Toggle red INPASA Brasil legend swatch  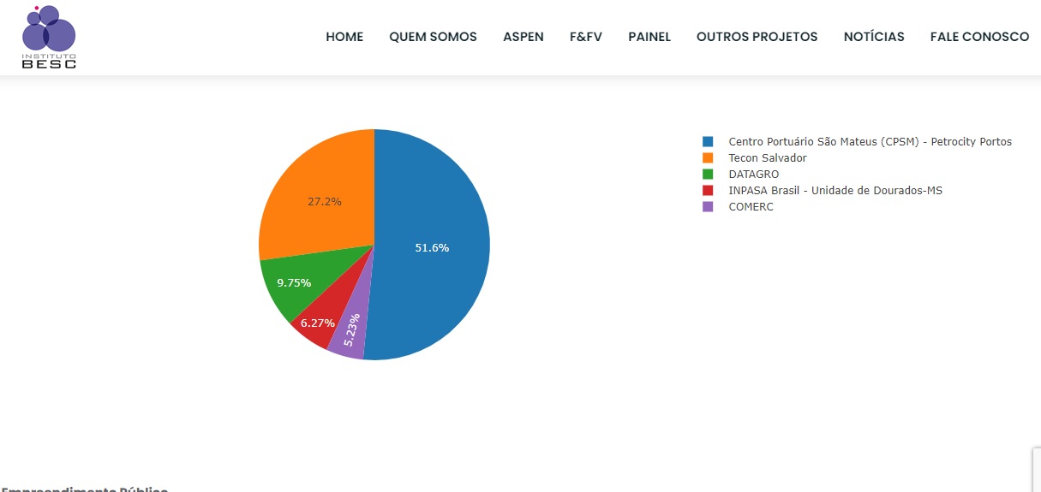[708, 190]
